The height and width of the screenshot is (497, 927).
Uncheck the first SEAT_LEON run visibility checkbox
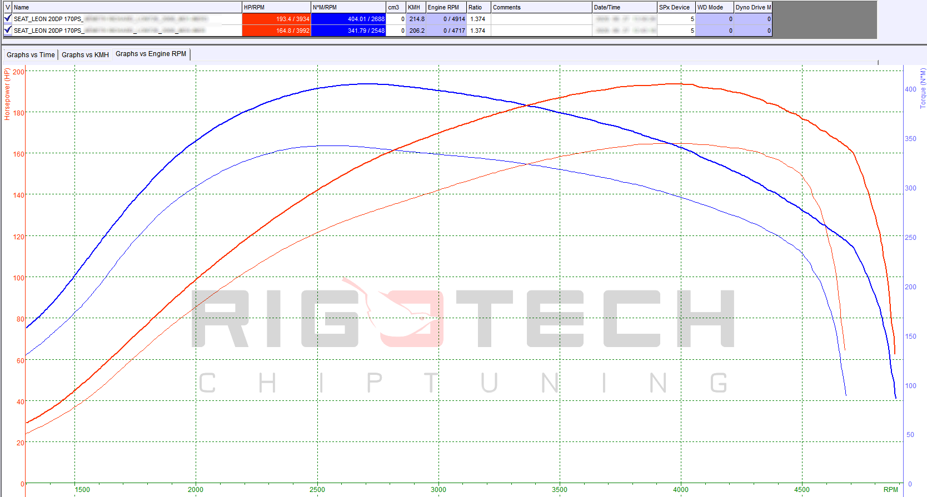tap(8, 18)
